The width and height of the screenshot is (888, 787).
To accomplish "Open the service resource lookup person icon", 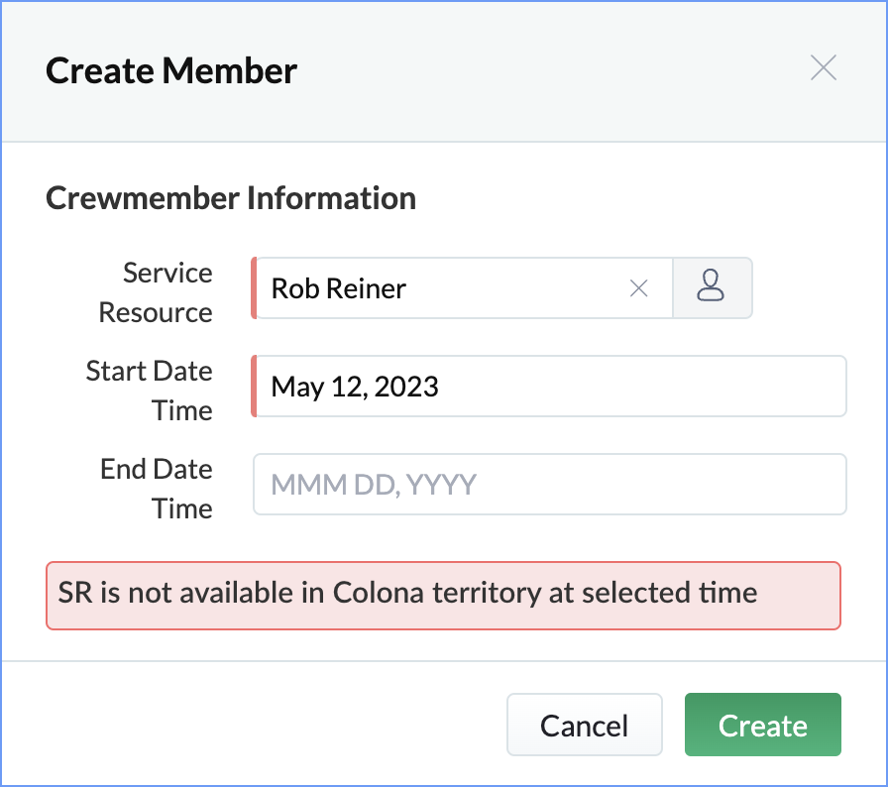I will coord(712,288).
